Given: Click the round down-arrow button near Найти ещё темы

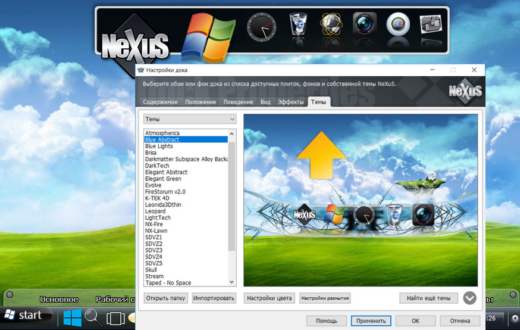Looking at the screenshot, I should click(x=469, y=298).
